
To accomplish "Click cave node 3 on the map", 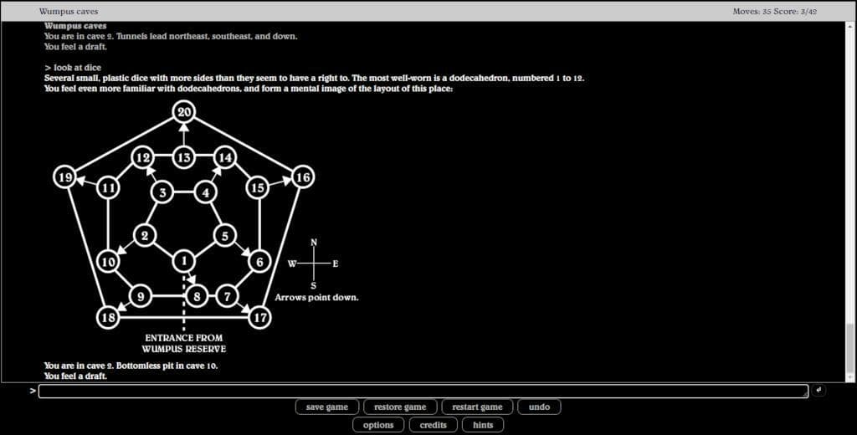I will 162,192.
